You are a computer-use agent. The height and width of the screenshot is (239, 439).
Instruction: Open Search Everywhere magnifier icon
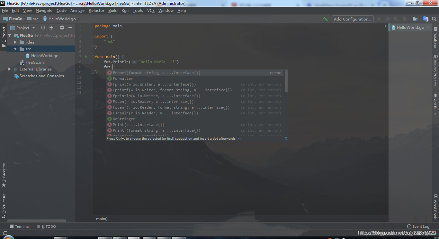[434, 19]
